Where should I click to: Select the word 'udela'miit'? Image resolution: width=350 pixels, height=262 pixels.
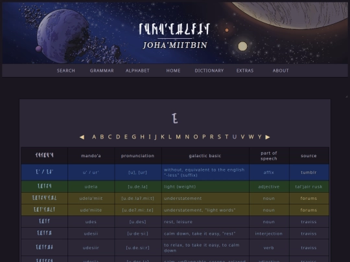click(x=91, y=199)
